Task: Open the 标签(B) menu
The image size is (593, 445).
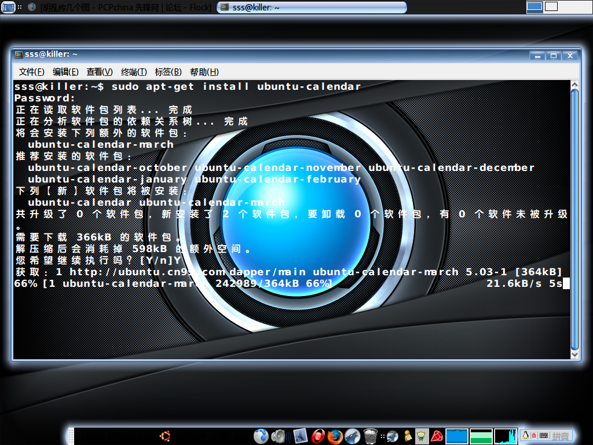Action: tap(169, 72)
